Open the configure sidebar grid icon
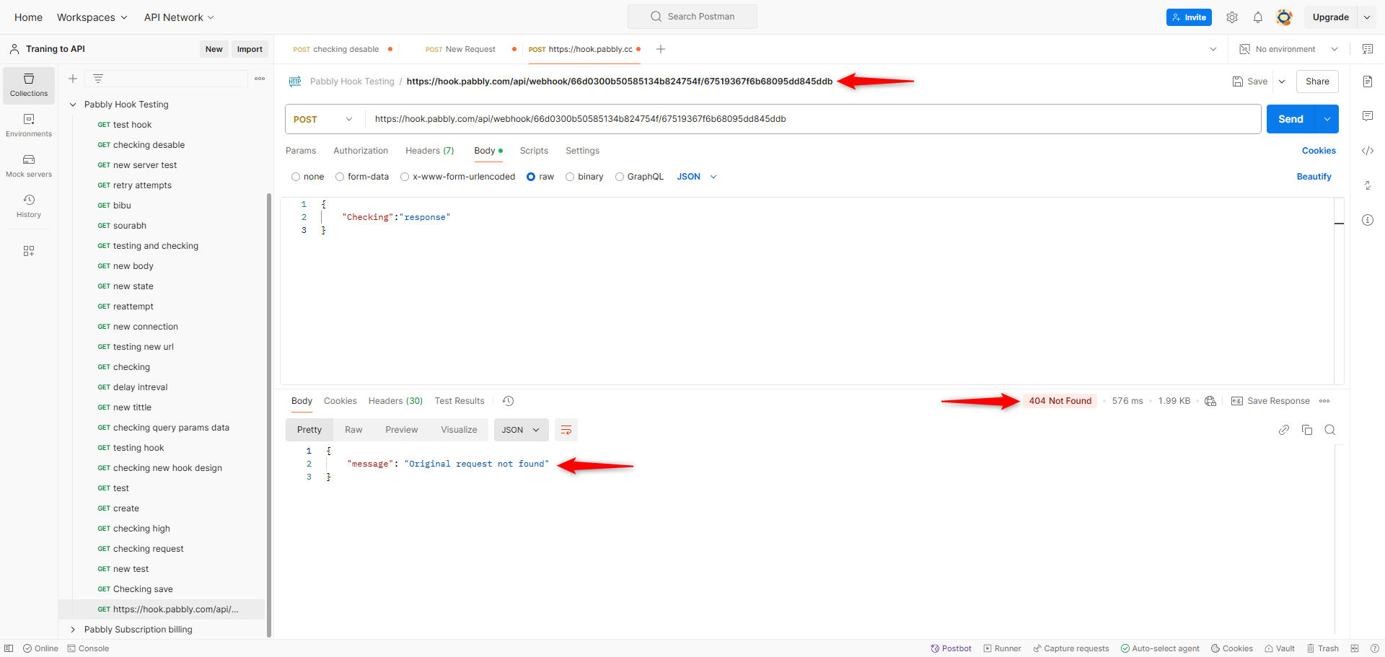The image size is (1385, 657). click(29, 251)
